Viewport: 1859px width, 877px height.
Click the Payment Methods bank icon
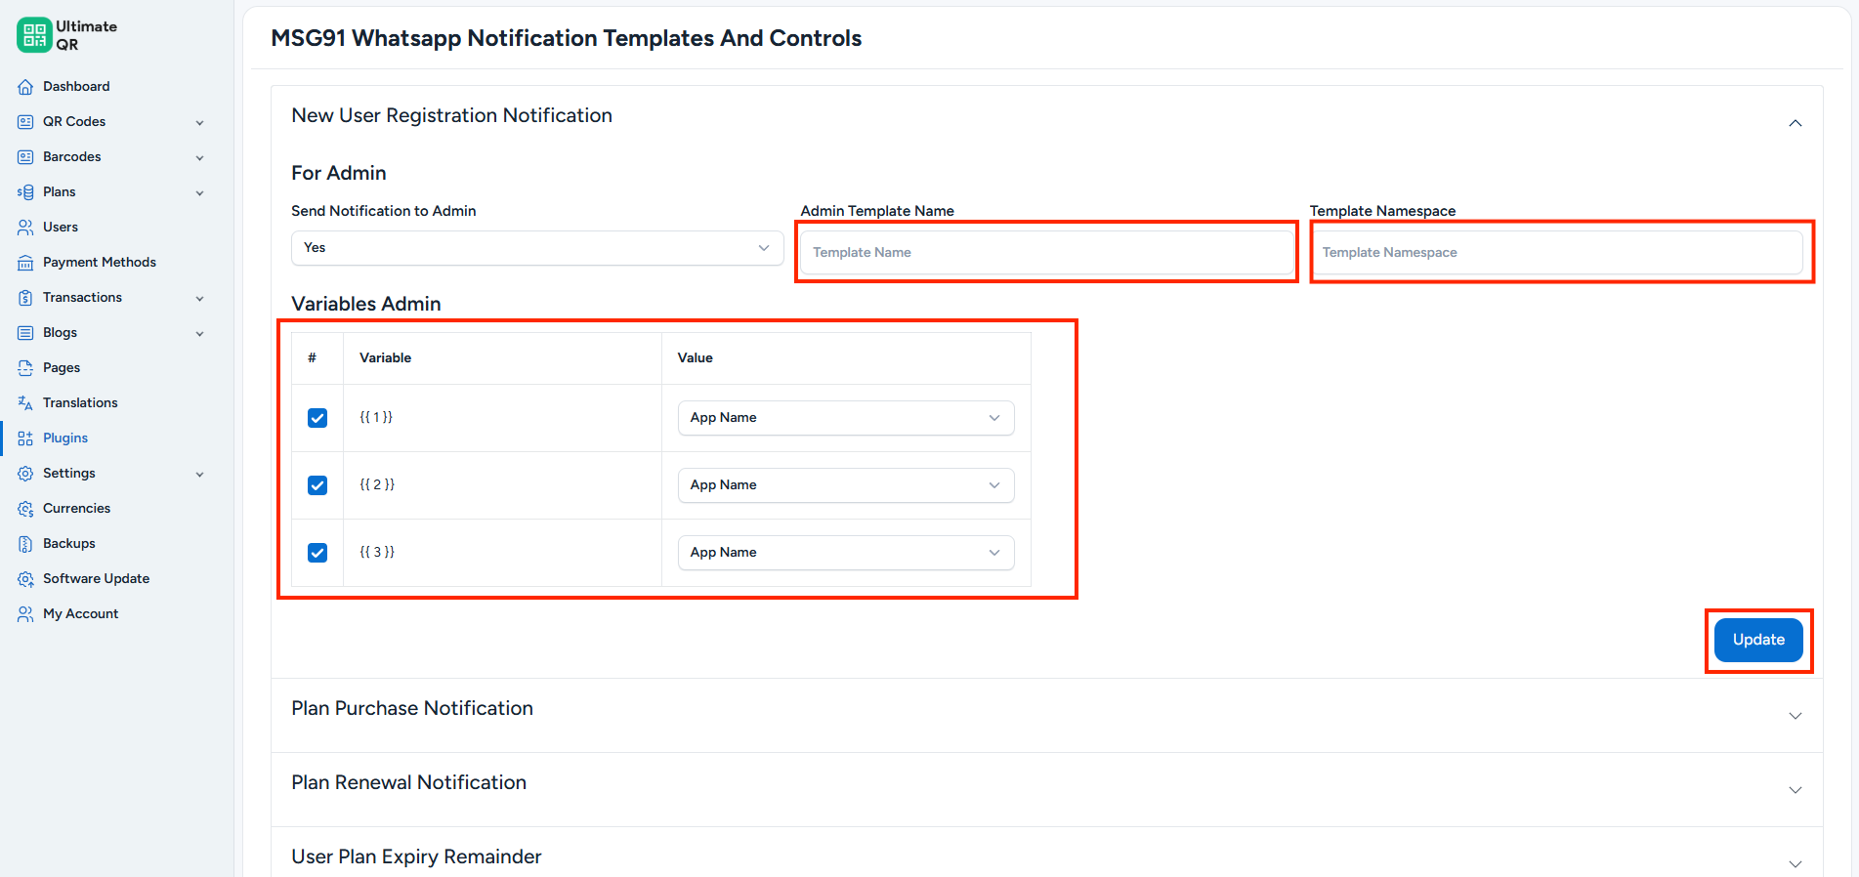pyautogui.click(x=25, y=263)
